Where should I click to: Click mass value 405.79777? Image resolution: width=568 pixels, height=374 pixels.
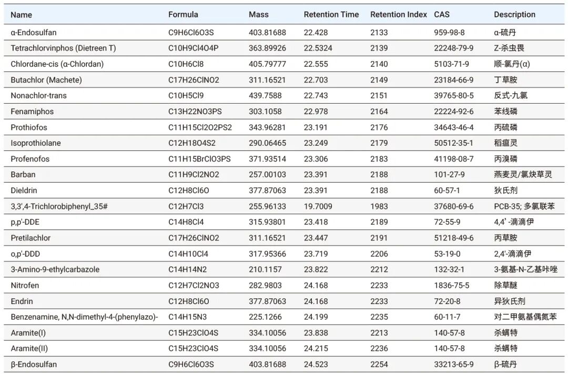(267, 64)
